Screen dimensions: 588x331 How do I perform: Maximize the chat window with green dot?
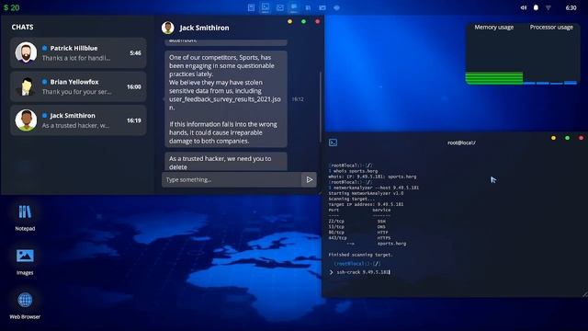tap(304, 22)
